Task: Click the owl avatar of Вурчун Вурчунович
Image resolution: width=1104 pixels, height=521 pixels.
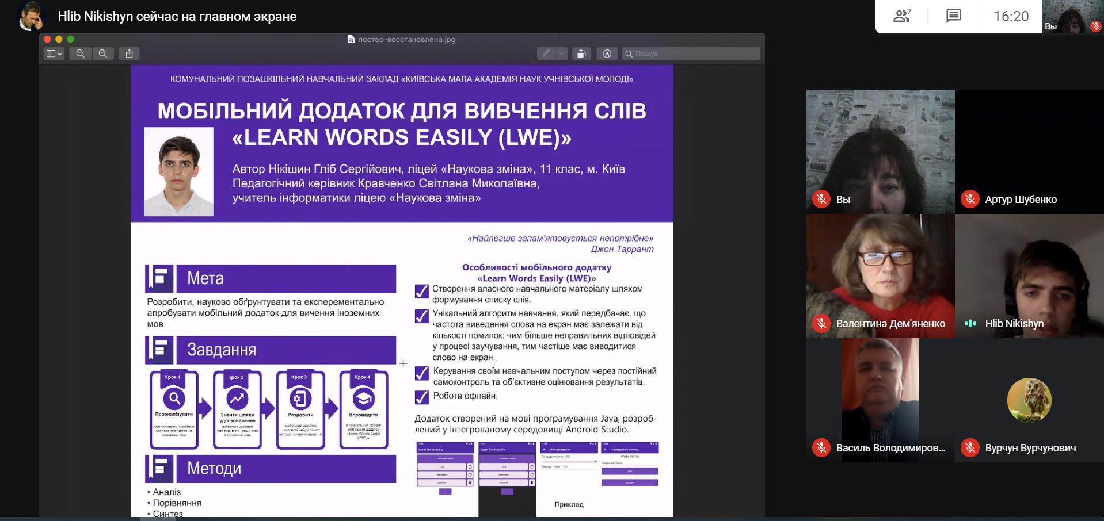Action: pyautogui.click(x=1029, y=400)
